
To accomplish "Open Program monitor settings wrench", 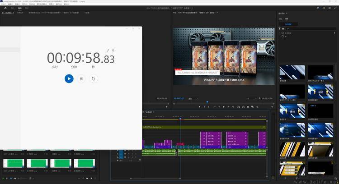I will (x=259, y=99).
